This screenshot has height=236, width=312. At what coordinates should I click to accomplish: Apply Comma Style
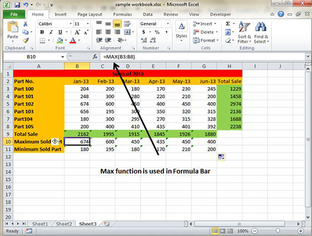[167, 32]
